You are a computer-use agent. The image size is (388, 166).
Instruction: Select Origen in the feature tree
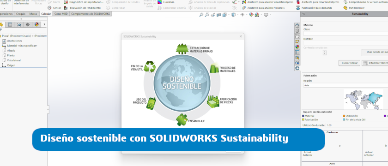9,65
